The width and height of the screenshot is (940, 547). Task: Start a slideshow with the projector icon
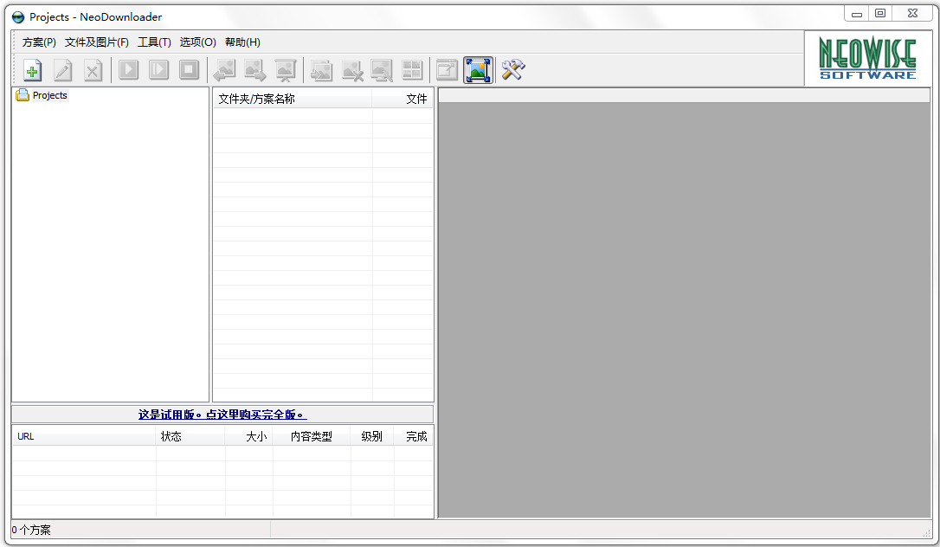tap(285, 70)
